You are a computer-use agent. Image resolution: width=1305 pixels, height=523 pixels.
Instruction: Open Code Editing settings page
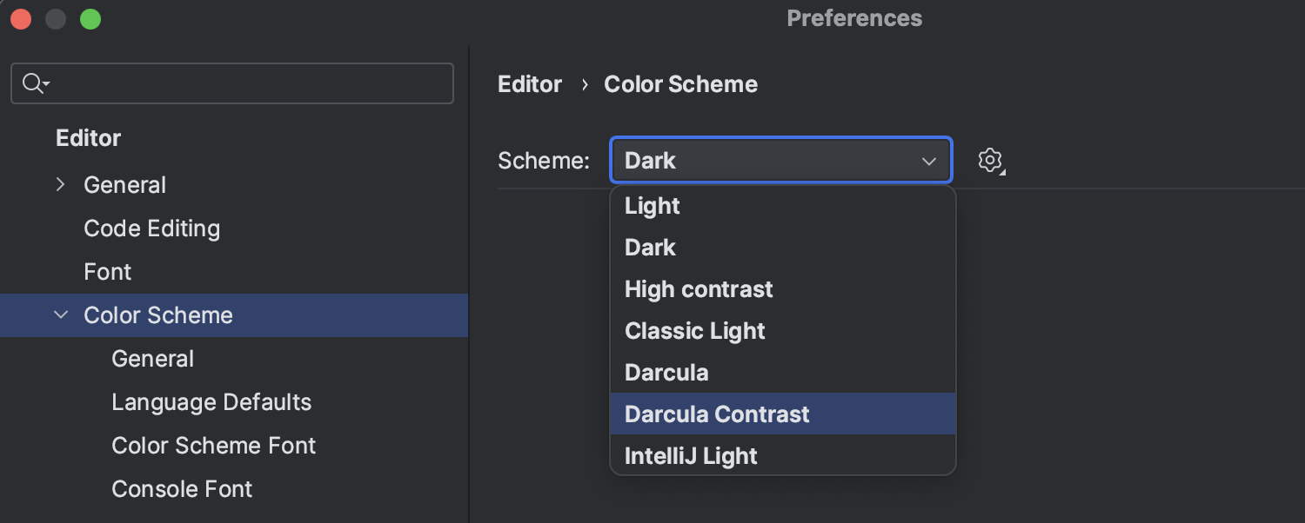[x=151, y=228]
